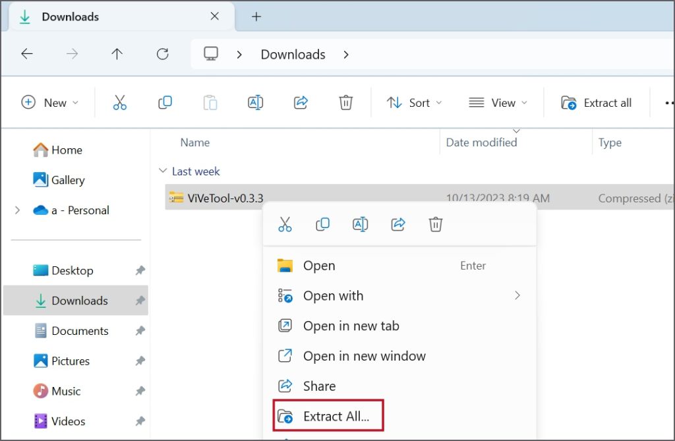Viewport: 675px width, 441px height.
Task: Open Documents in the sidebar
Action: point(80,331)
